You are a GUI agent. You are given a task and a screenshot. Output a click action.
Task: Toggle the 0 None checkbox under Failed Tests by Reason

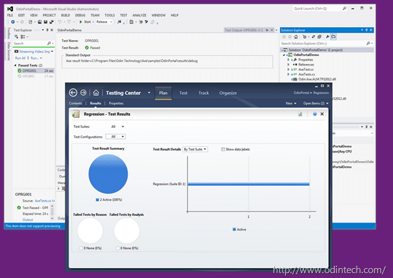pyautogui.click(x=81, y=248)
